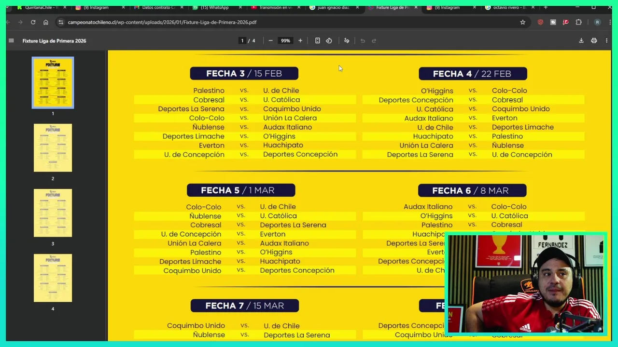Bookmark this page with the star
The width and height of the screenshot is (618, 347).
tap(522, 22)
